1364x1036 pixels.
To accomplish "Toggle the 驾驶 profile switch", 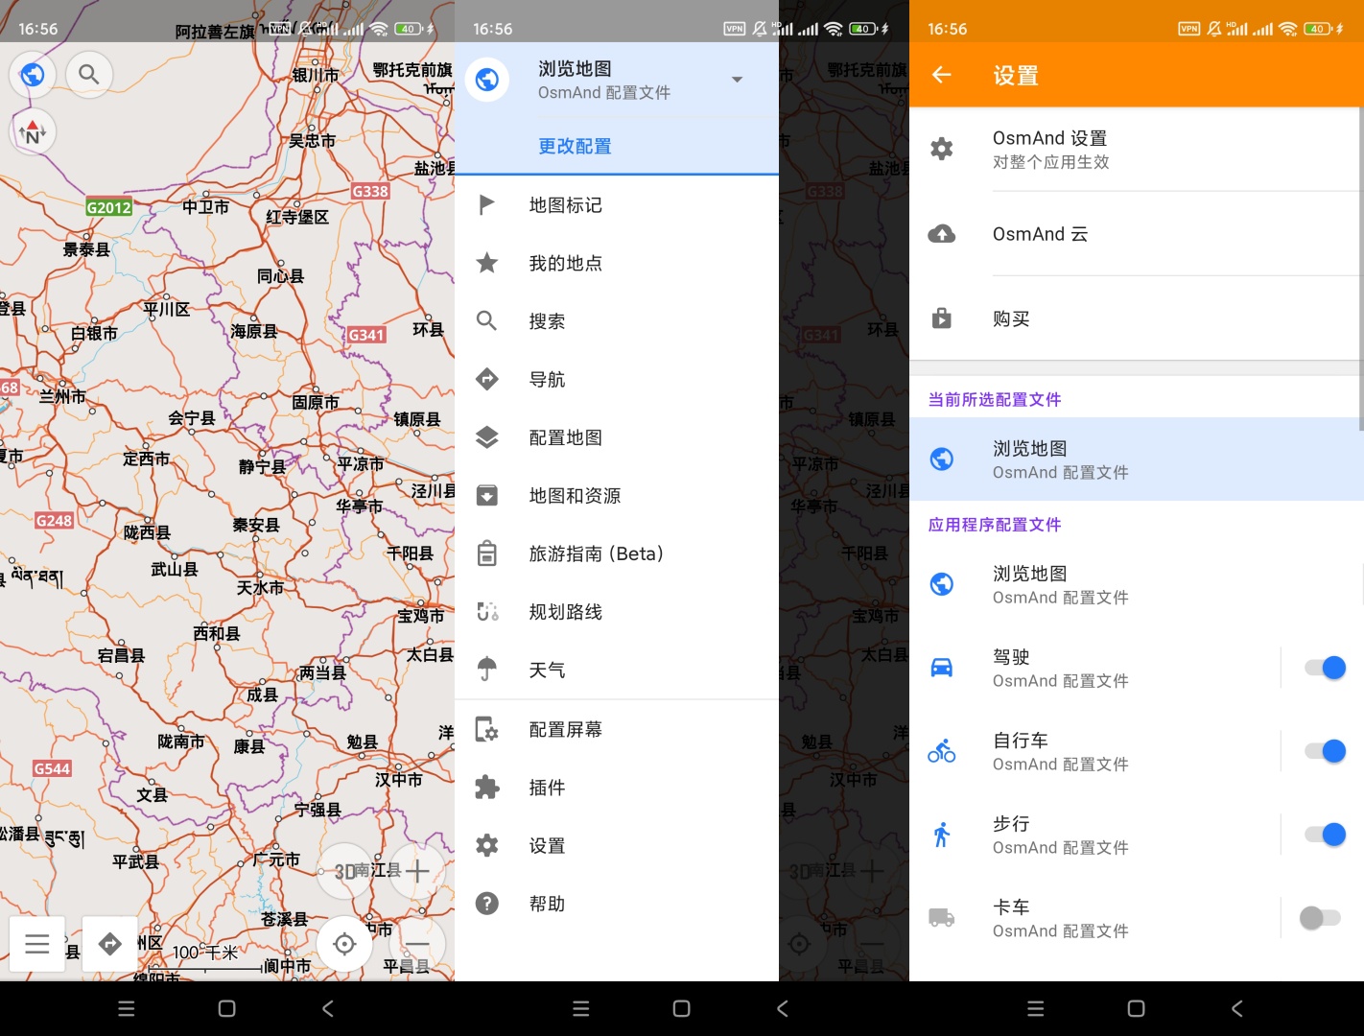I will click(x=1324, y=668).
